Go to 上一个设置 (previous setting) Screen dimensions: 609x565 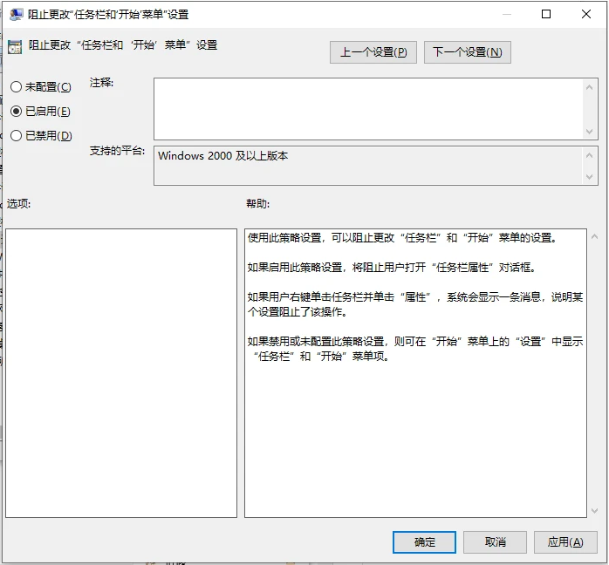[373, 52]
